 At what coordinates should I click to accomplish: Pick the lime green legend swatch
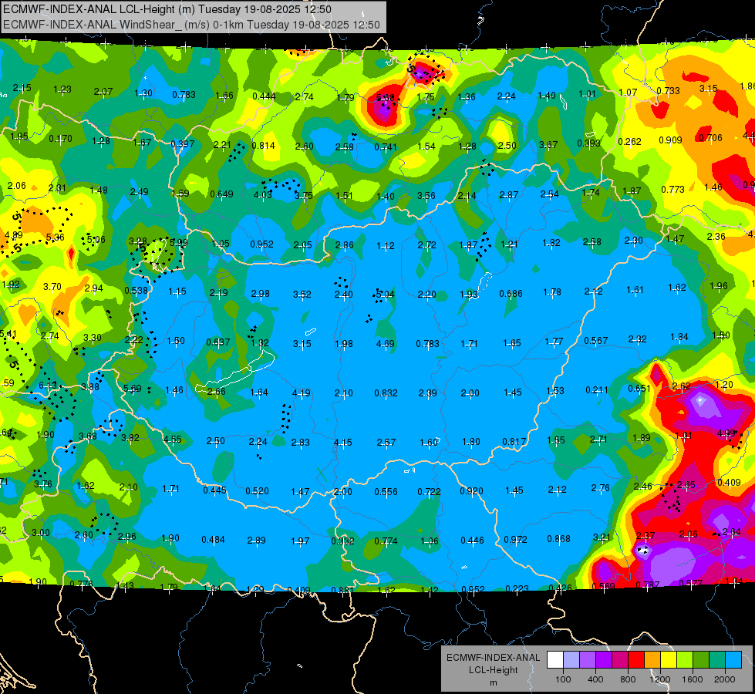[685, 660]
